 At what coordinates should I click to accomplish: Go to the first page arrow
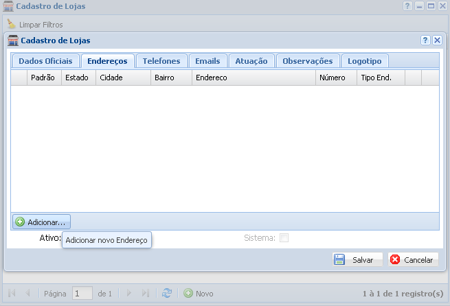tap(12, 293)
